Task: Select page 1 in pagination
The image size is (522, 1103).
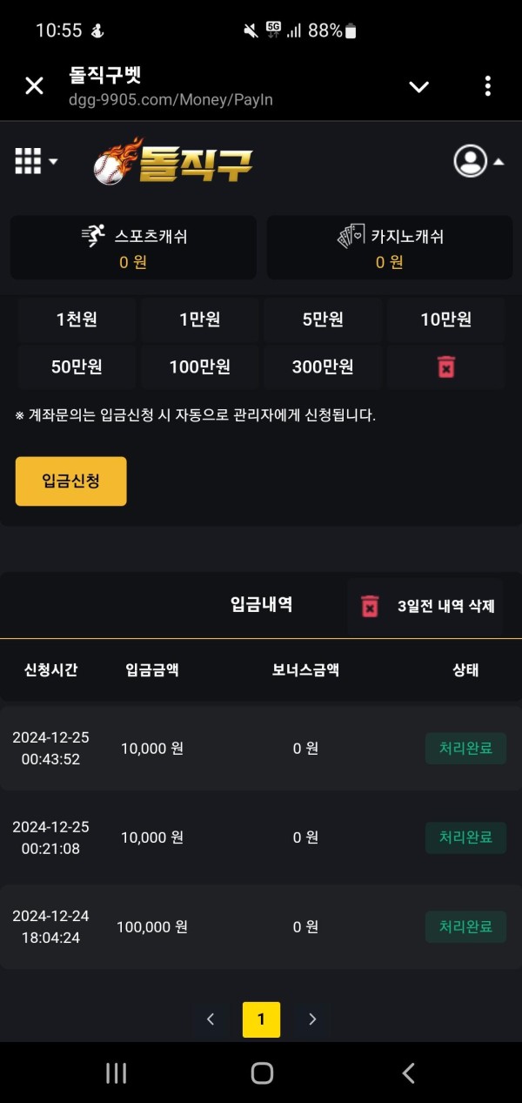Action: [261, 1019]
